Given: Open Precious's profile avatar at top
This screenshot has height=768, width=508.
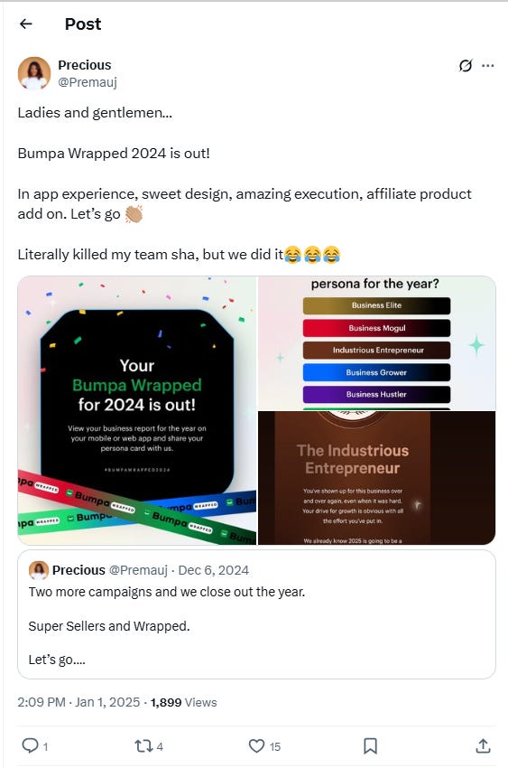Looking at the screenshot, I should pyautogui.click(x=34, y=73).
